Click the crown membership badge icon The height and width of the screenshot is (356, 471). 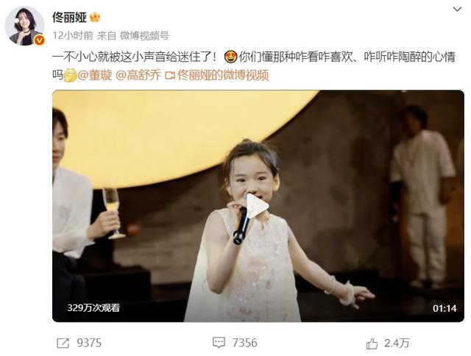click(95, 17)
